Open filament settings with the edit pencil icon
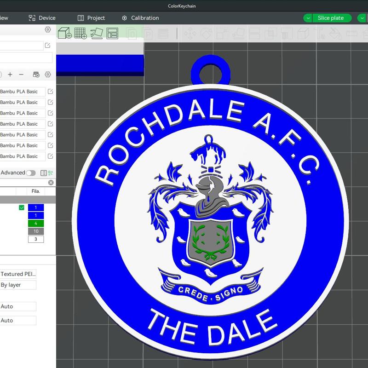This screenshot has height=368, width=368. 50,92
